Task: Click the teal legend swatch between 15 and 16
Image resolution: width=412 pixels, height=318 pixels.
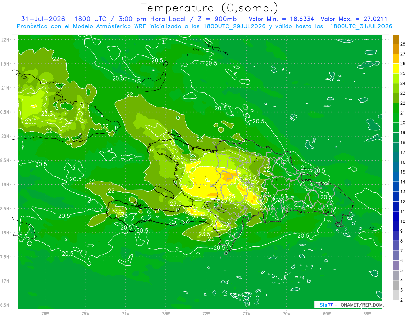Action: point(396,167)
